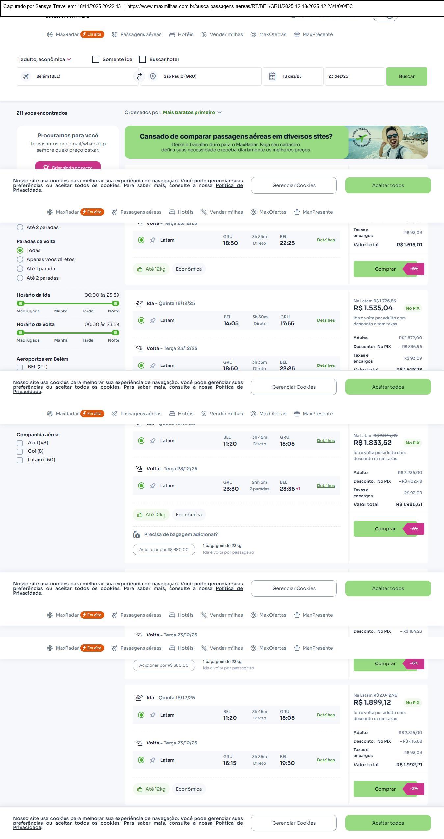This screenshot has width=444, height=839.
Task: Click the location pin icon in São Paulo field
Action: 153,76
